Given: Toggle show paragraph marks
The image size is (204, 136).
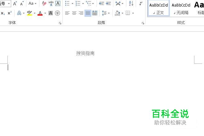Looking at the screenshot, I should click(141, 3).
